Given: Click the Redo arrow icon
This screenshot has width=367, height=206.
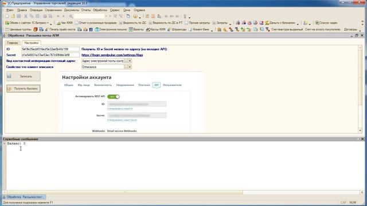Looking at the screenshot, I should click(64, 17).
